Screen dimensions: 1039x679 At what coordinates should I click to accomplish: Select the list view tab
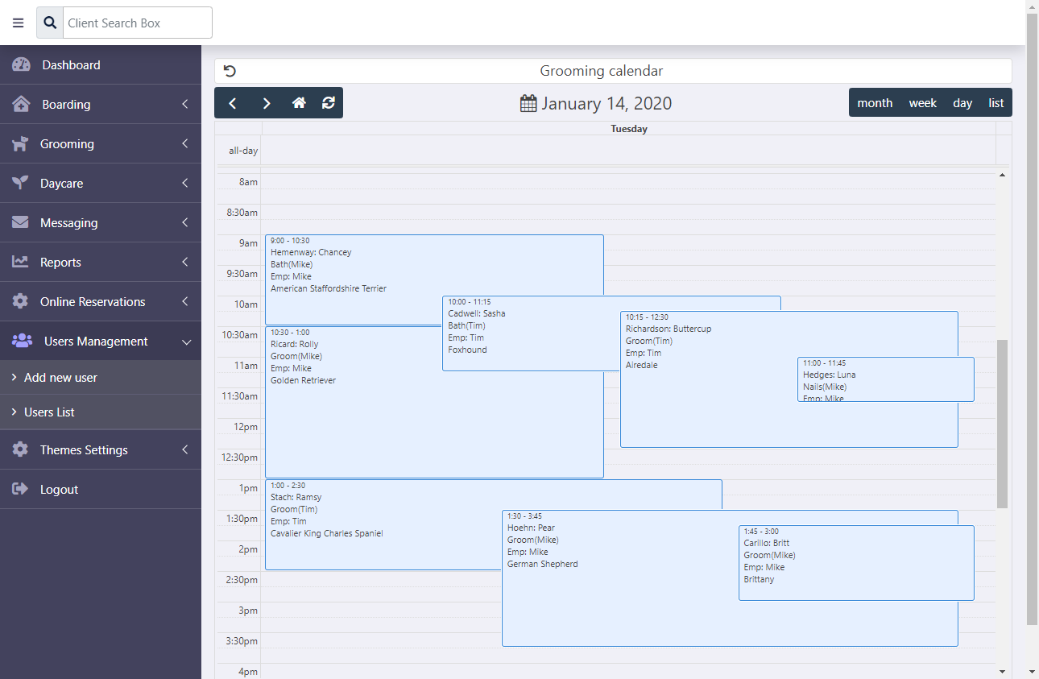tap(996, 103)
